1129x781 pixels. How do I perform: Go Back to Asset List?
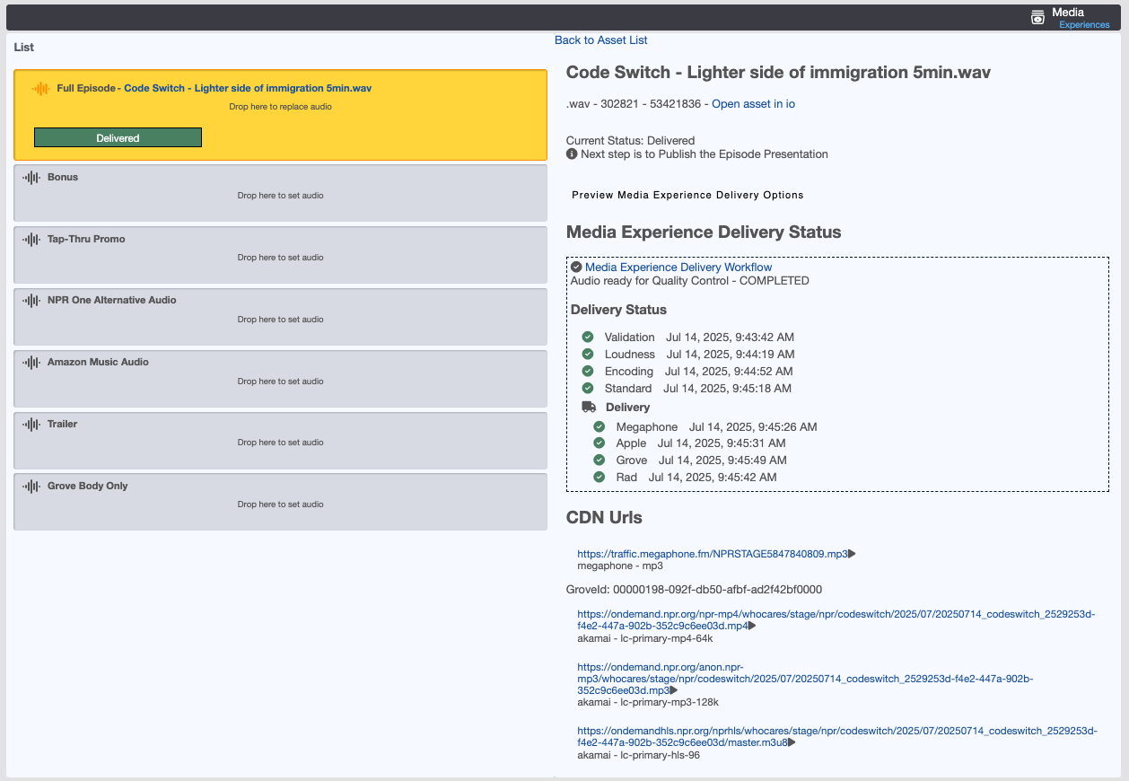pyautogui.click(x=600, y=40)
